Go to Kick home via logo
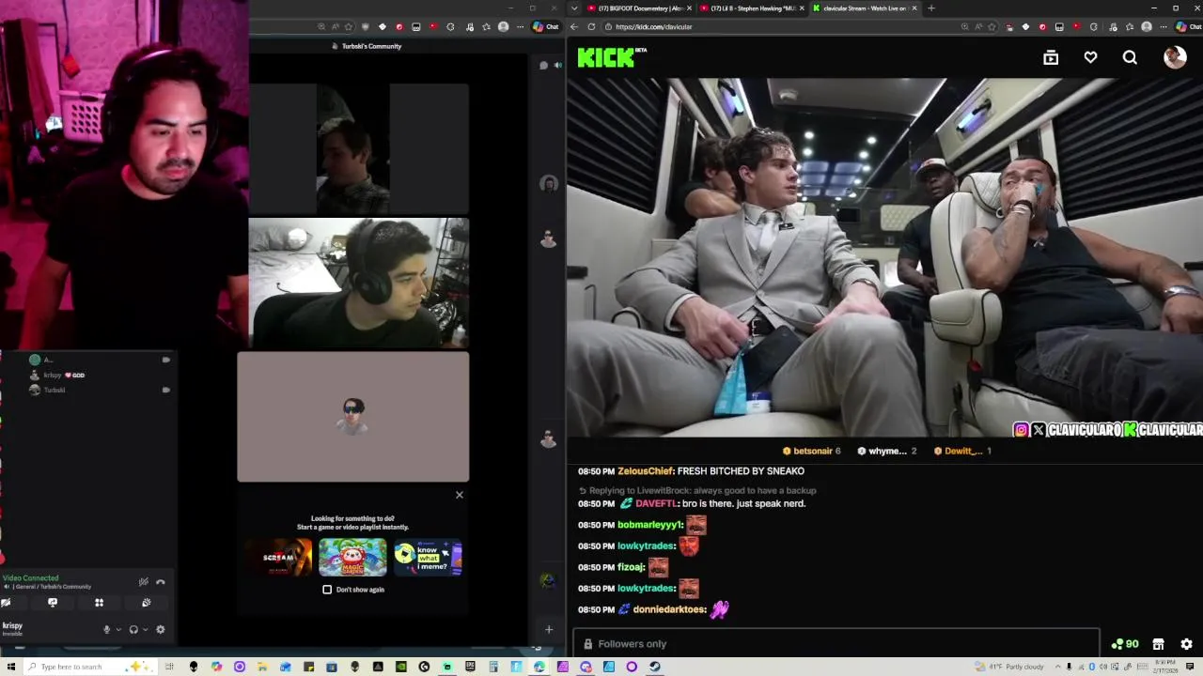This screenshot has height=676, width=1203. pyautogui.click(x=606, y=58)
